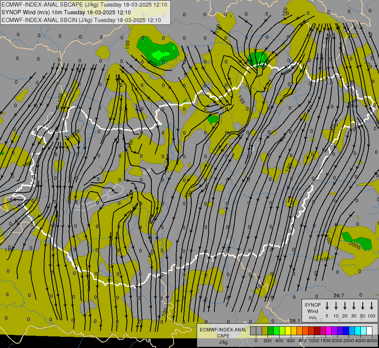Click the '200' tick label on CAPE scale
This screenshot has height=348, width=379.
tap(268, 341)
